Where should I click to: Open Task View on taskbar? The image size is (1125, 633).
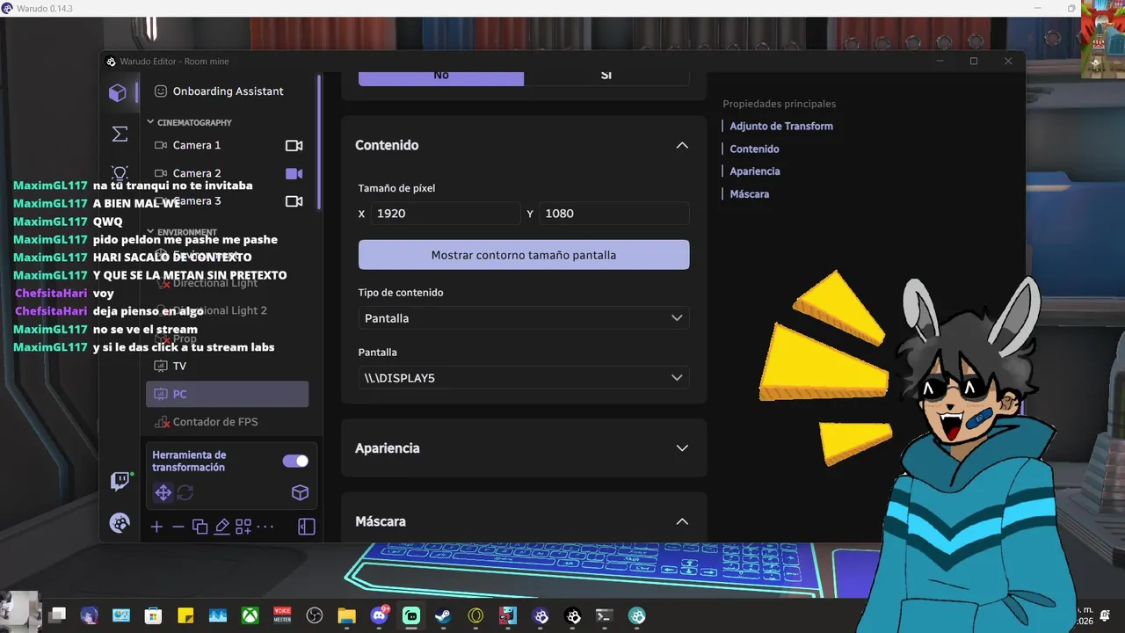[57, 616]
